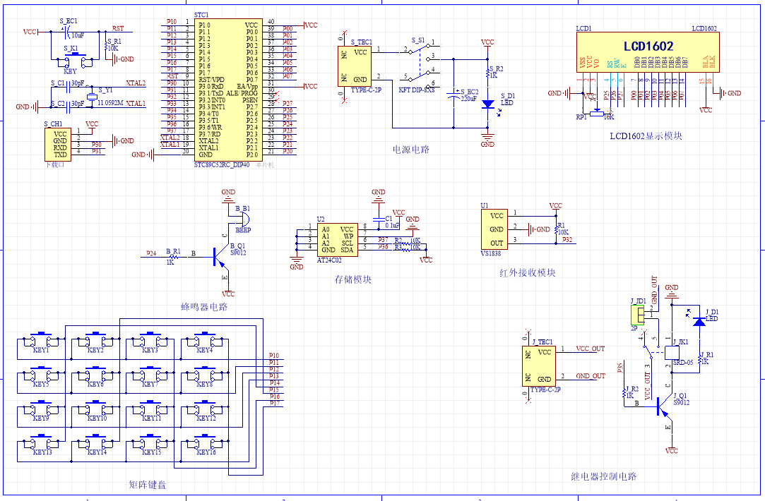Screen dimensions: 765x501
Task: Click the KEY1 push-button in matrix keypad
Action: [41, 341]
